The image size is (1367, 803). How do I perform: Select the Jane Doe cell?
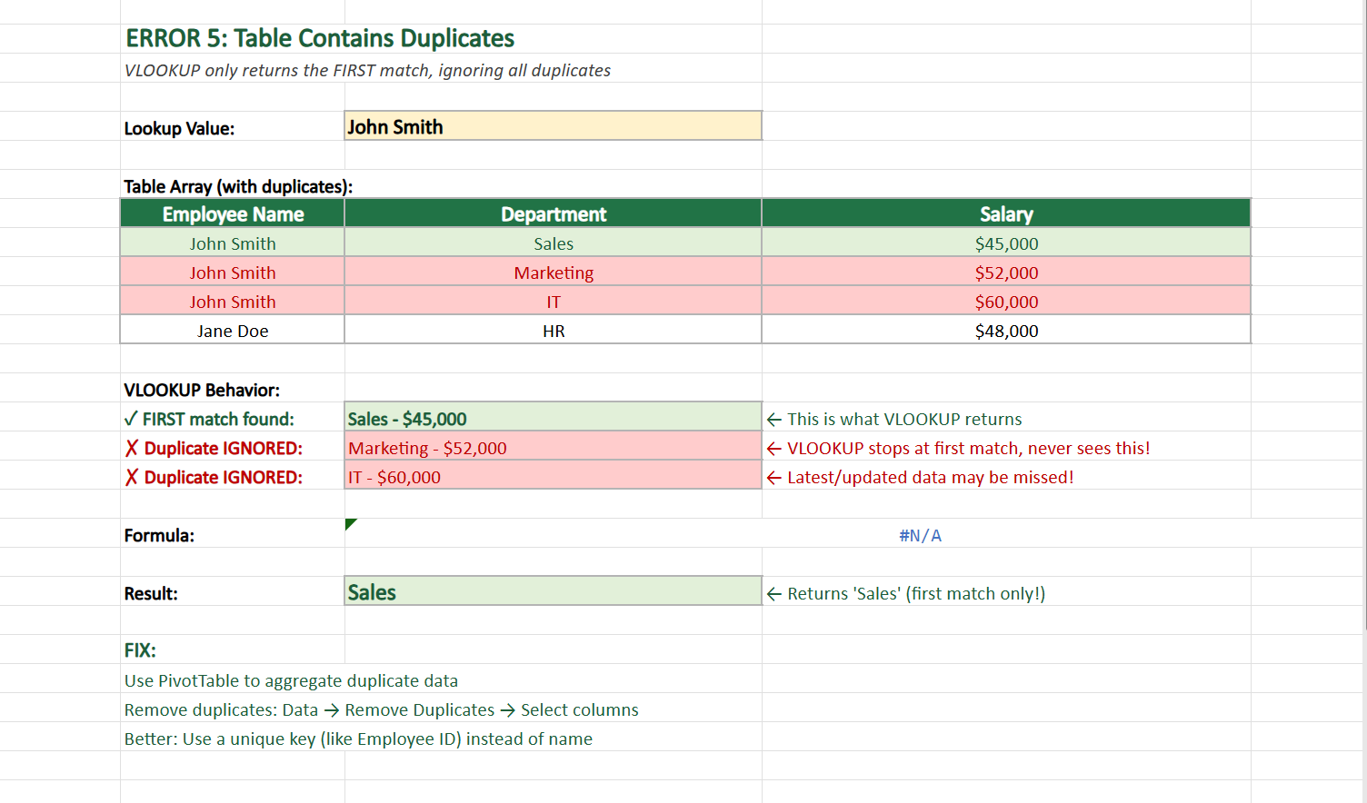click(x=233, y=331)
